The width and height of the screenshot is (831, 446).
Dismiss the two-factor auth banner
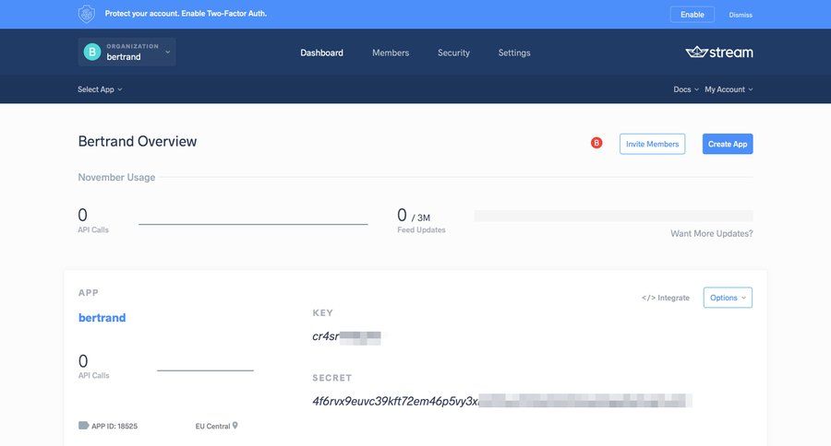coord(741,15)
